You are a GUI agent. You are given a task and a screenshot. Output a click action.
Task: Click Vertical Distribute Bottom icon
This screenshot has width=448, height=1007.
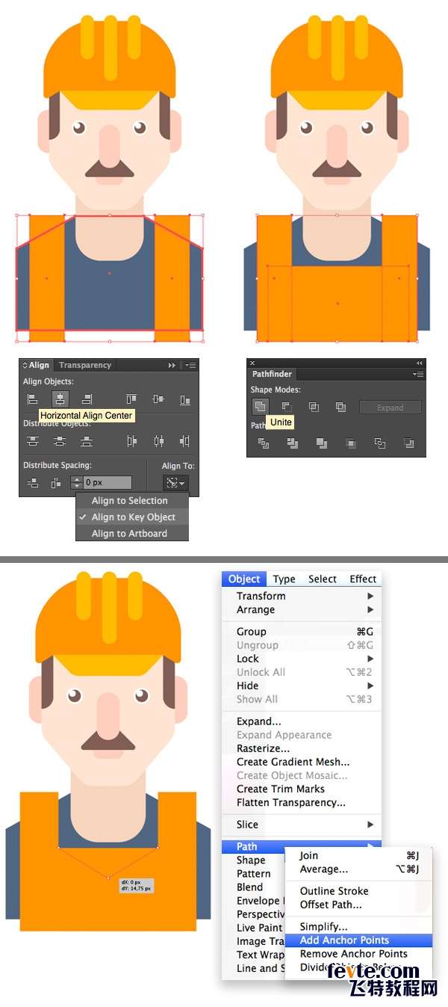coord(87,441)
